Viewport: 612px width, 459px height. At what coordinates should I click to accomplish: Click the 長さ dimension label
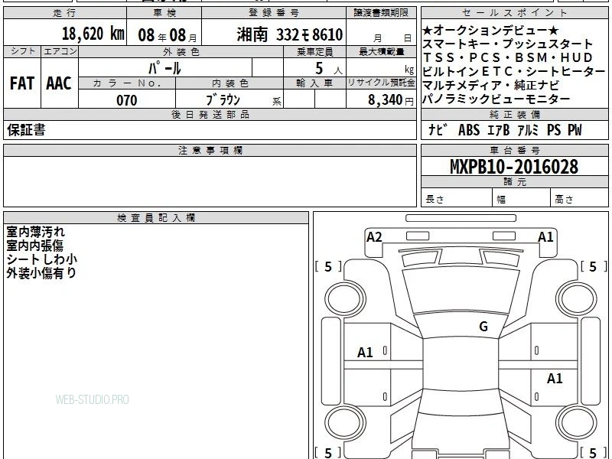tap(435, 199)
